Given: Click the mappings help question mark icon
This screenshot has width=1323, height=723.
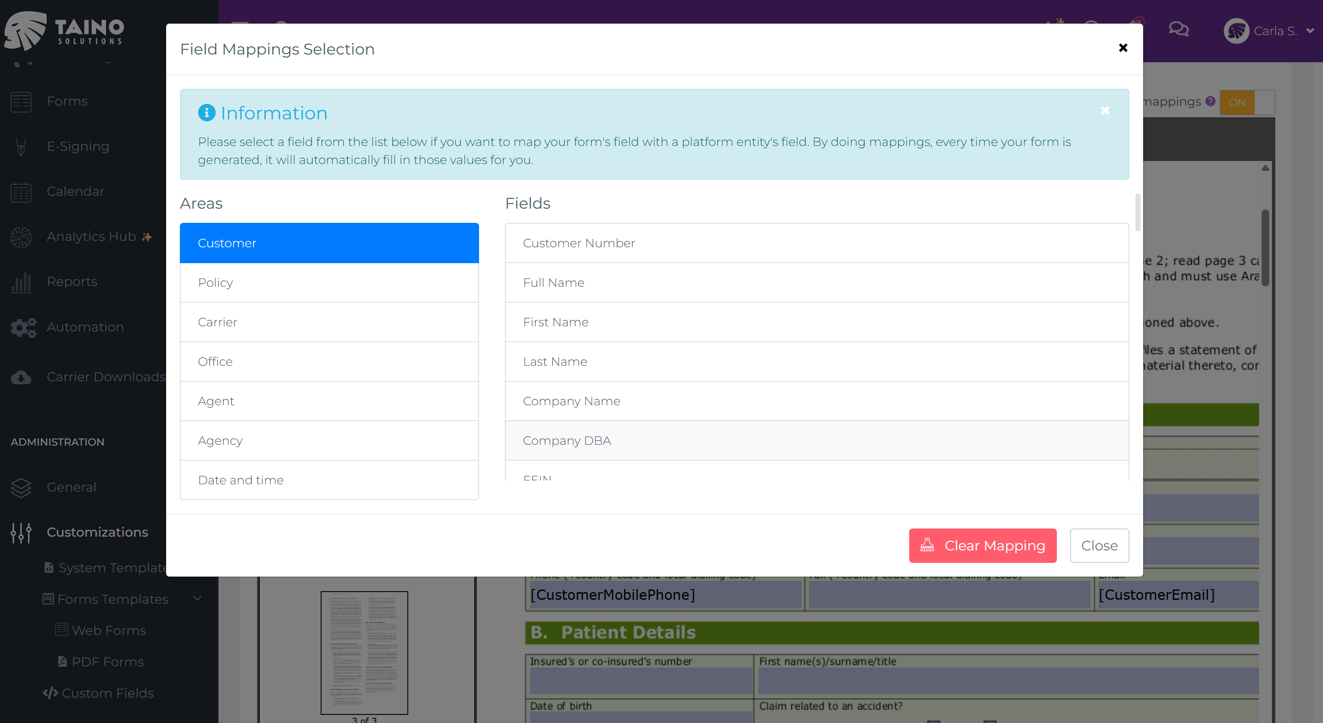Looking at the screenshot, I should click(x=1211, y=102).
